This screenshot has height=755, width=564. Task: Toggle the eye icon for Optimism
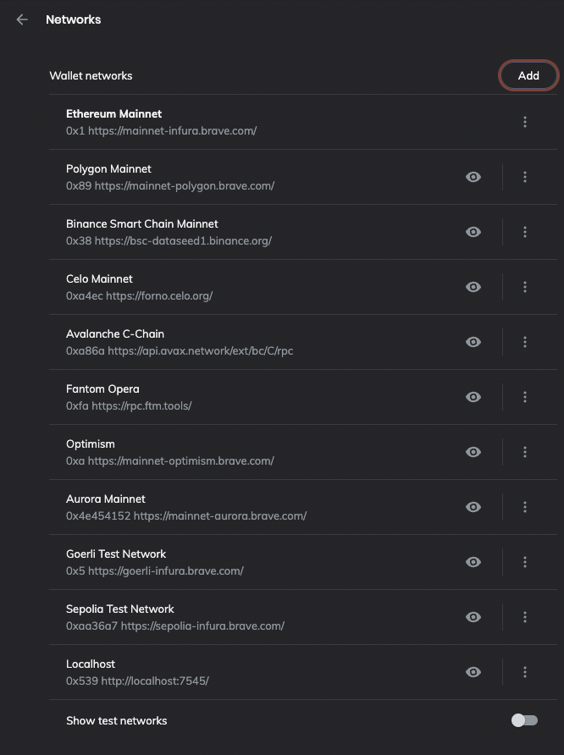[473, 452]
